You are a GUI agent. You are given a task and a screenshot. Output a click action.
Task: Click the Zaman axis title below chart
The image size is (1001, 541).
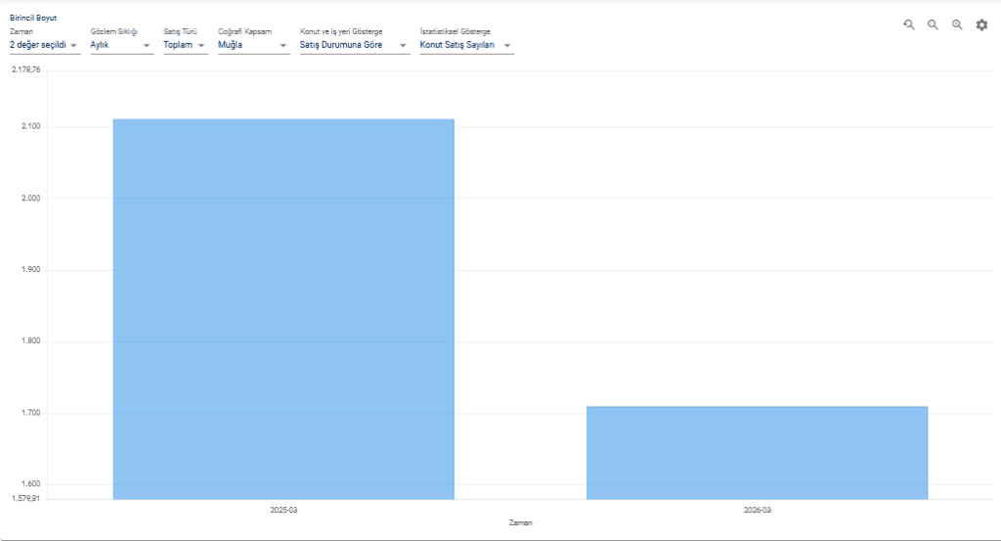pos(520,523)
